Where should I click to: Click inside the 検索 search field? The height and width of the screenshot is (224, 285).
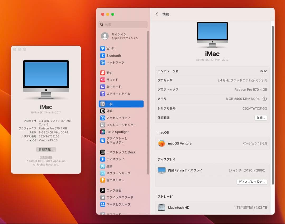pyautogui.click(x=123, y=25)
